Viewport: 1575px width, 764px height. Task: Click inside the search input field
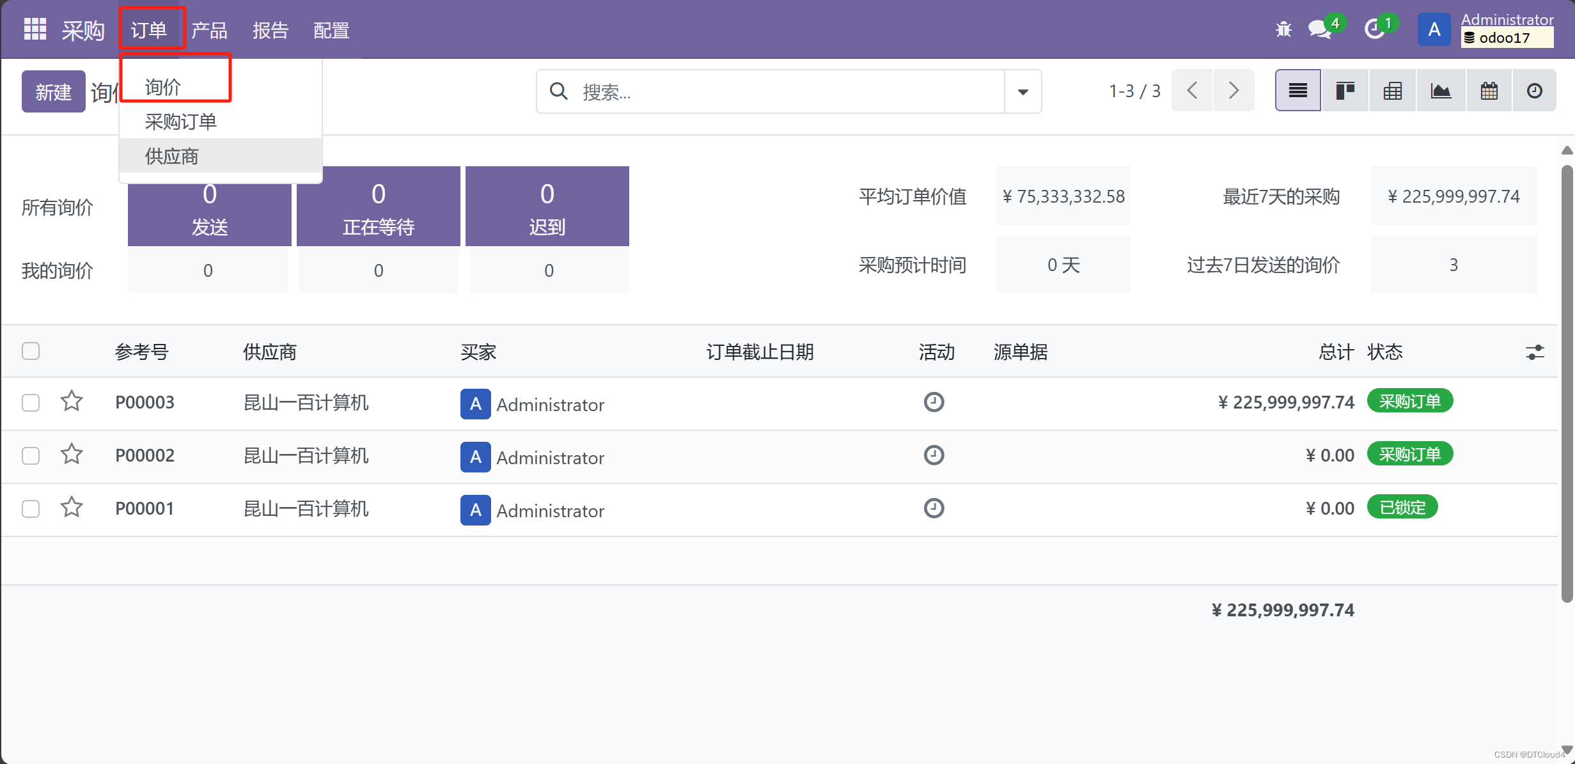point(767,91)
